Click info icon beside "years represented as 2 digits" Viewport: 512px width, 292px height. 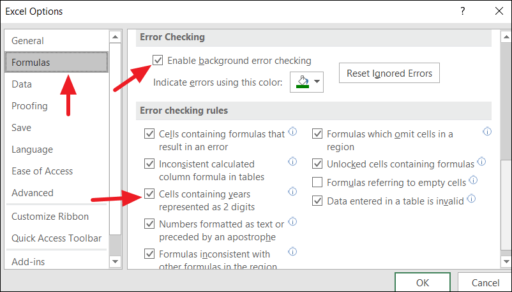[x=292, y=191]
